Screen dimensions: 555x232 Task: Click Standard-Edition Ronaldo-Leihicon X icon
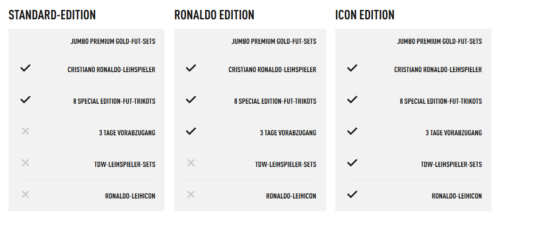pos(25,194)
